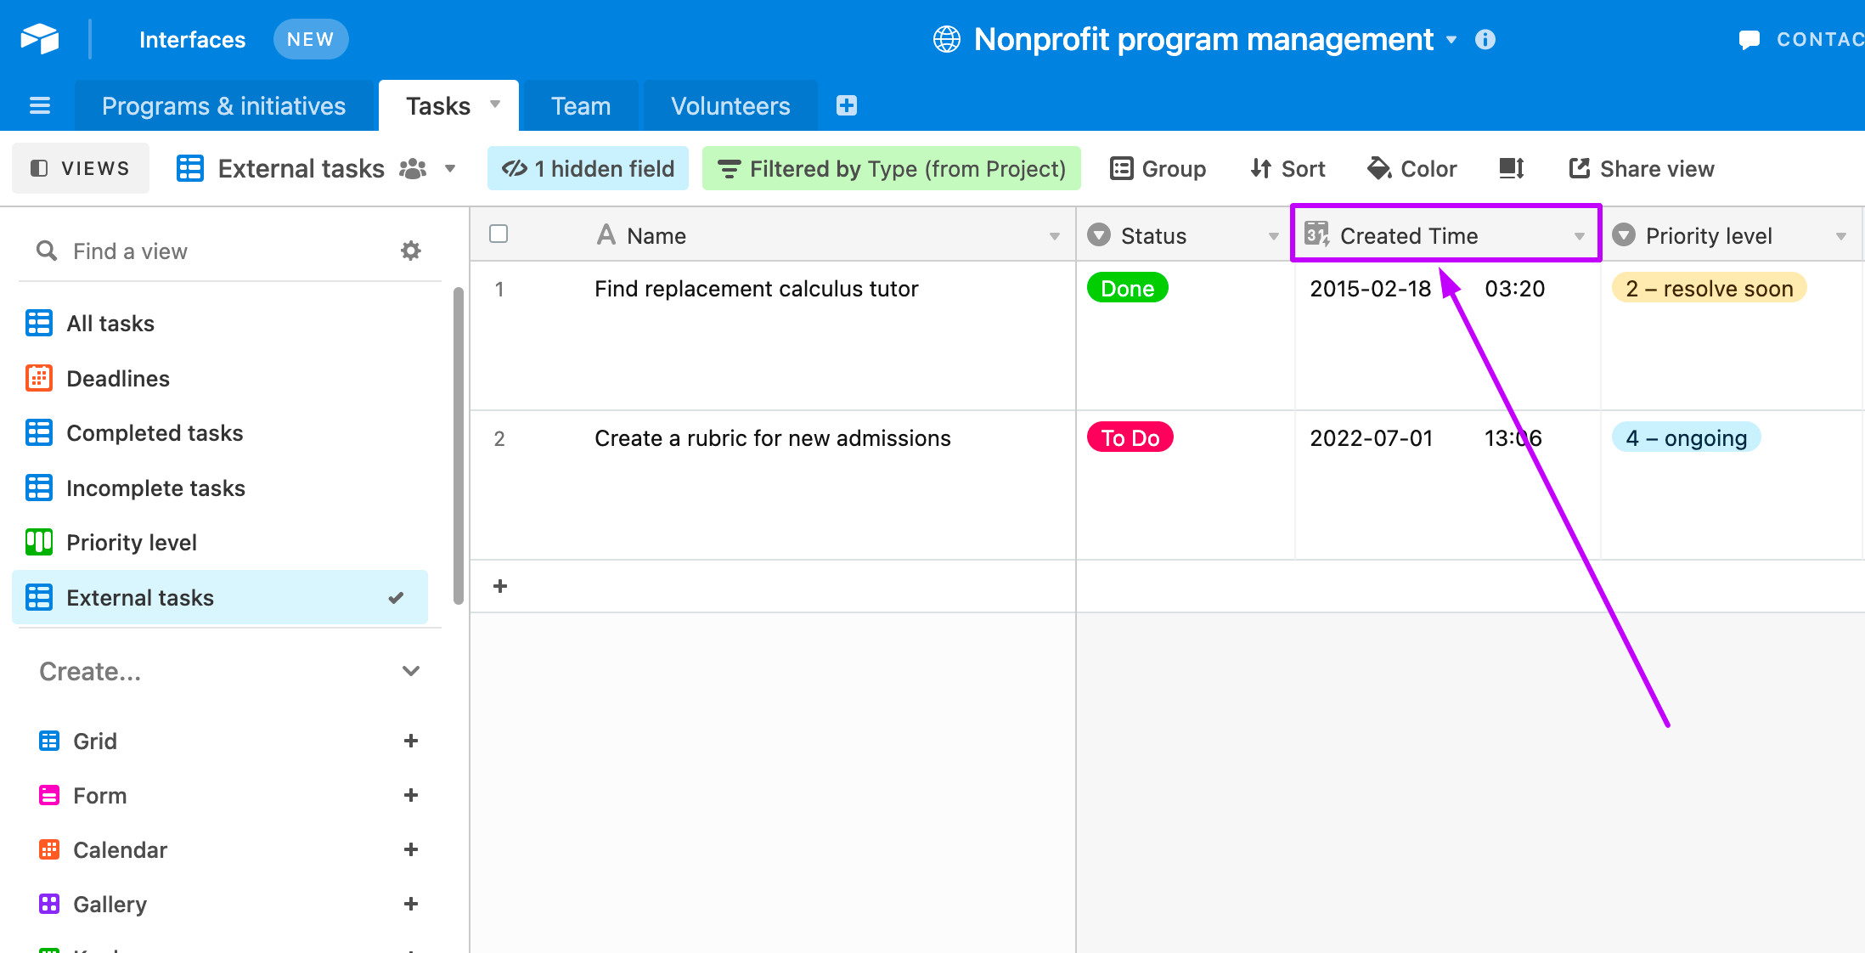Screen dimensions: 1865x953
Task: Collapse the Create section chevron
Action: point(411,671)
